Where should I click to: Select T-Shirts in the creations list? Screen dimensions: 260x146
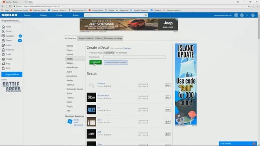pos(70,98)
